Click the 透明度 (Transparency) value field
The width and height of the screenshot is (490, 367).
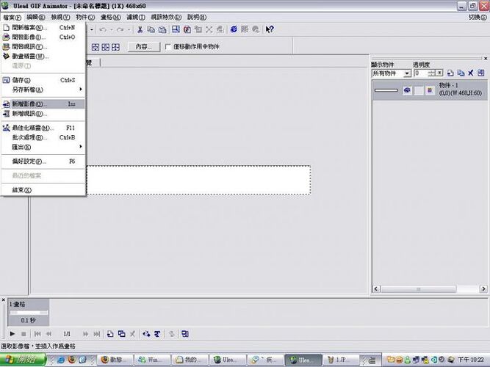[x=421, y=73]
